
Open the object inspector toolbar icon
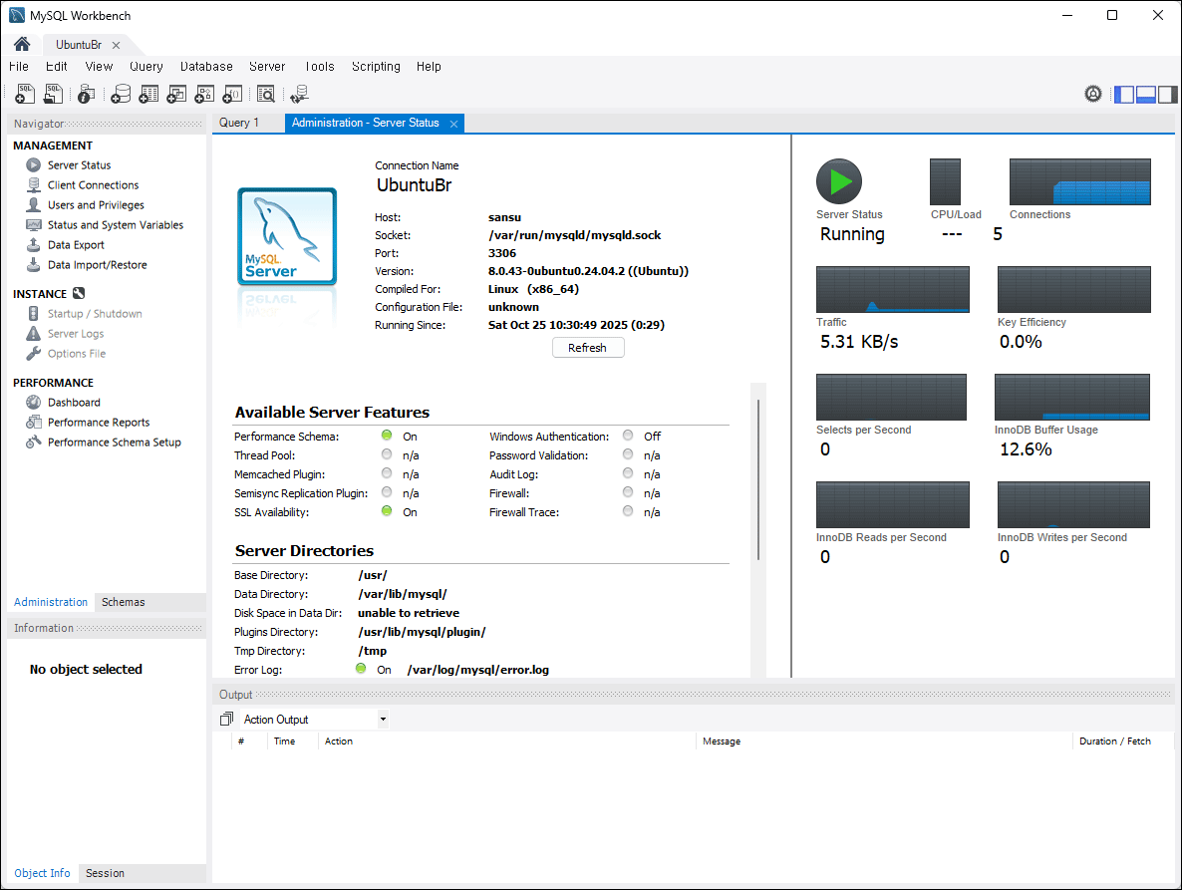[x=87, y=94]
